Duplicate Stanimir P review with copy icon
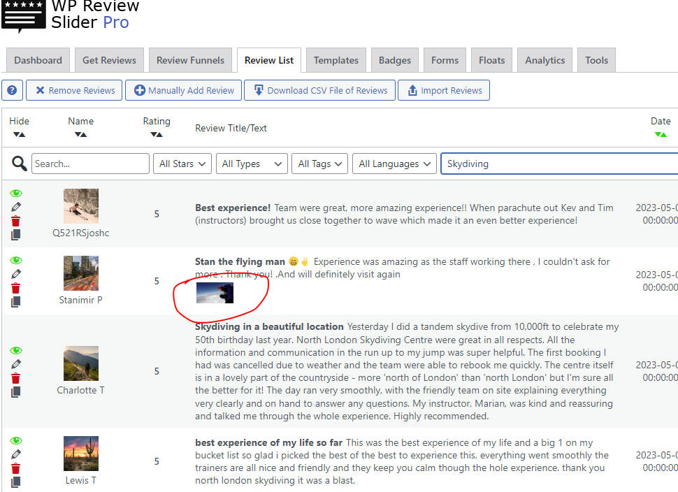Screen dimensions: 678x492 (x=15, y=302)
